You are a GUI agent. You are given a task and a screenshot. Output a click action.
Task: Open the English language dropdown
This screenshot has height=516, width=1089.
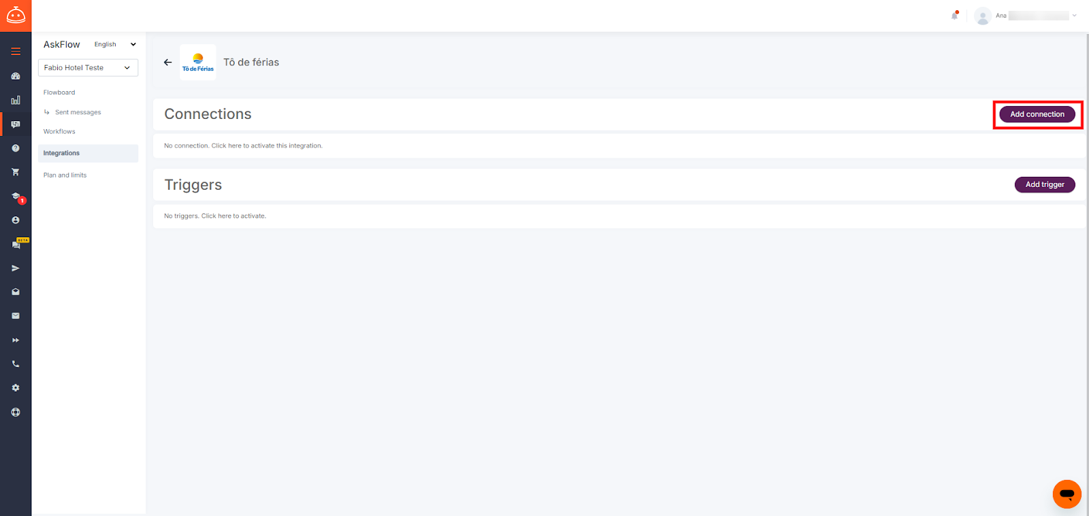point(115,44)
